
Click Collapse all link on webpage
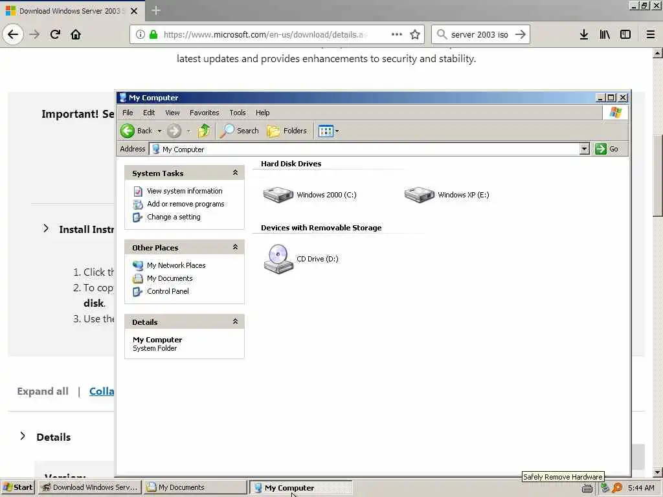102,392
